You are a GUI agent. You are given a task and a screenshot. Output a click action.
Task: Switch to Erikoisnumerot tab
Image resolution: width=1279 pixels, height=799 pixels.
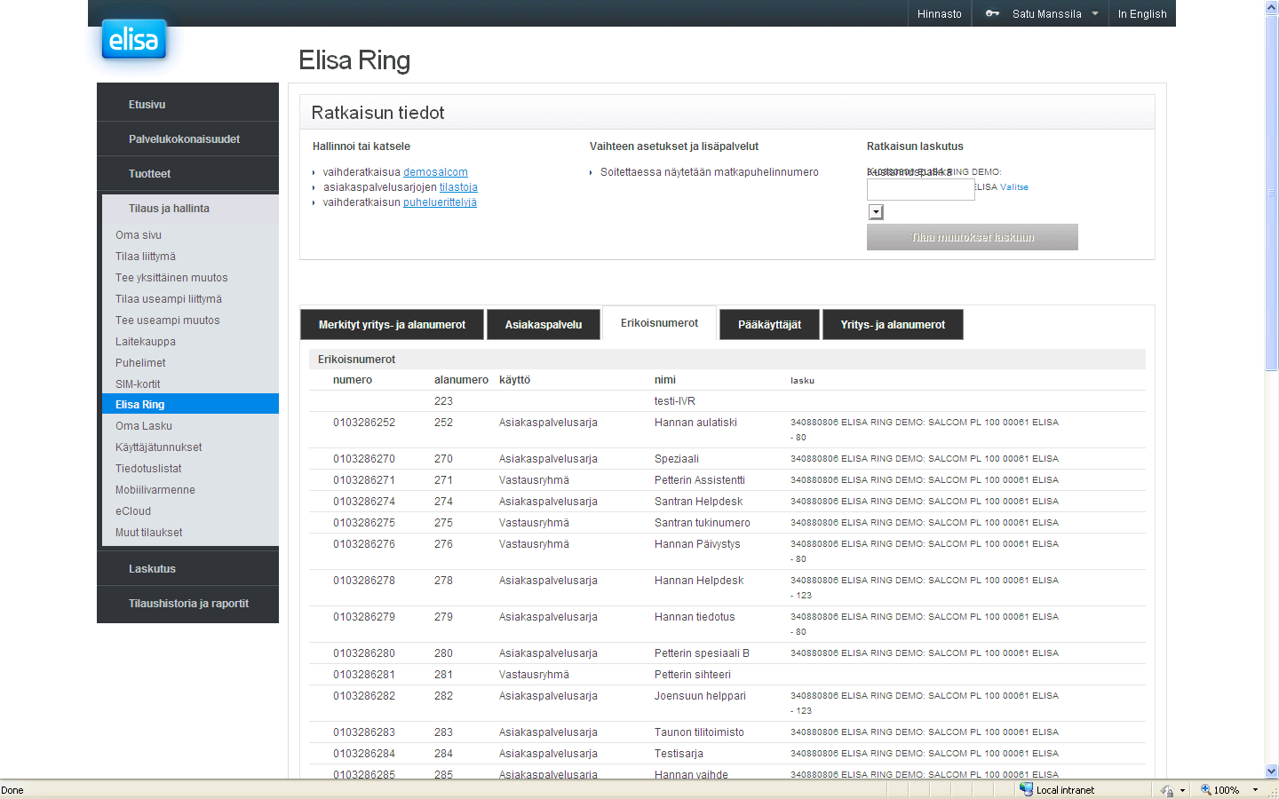click(659, 323)
